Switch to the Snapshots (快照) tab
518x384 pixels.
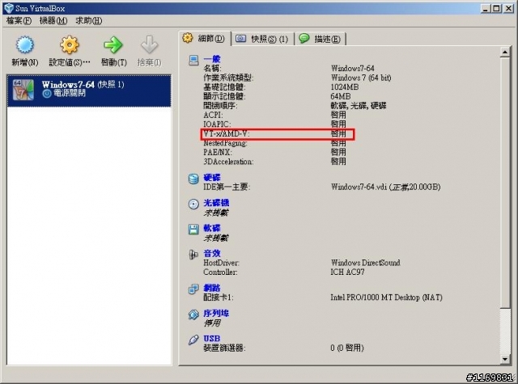click(262, 39)
